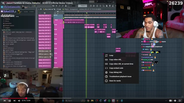Image resolution: width=184 pixels, height=103 pixels.
Task: Open recent file 'J A K U R A'
Action: pos(8,60)
